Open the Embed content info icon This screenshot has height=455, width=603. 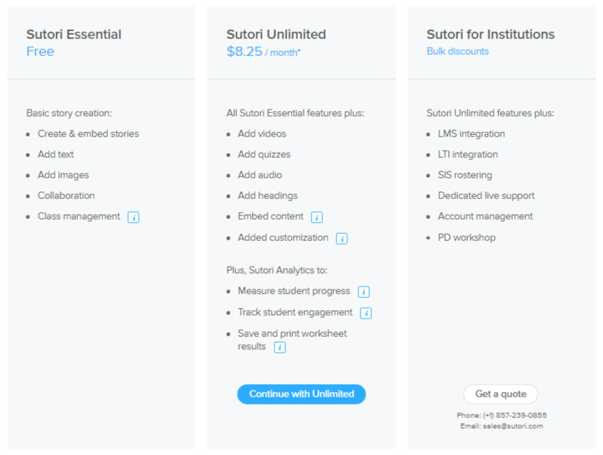[x=317, y=218]
